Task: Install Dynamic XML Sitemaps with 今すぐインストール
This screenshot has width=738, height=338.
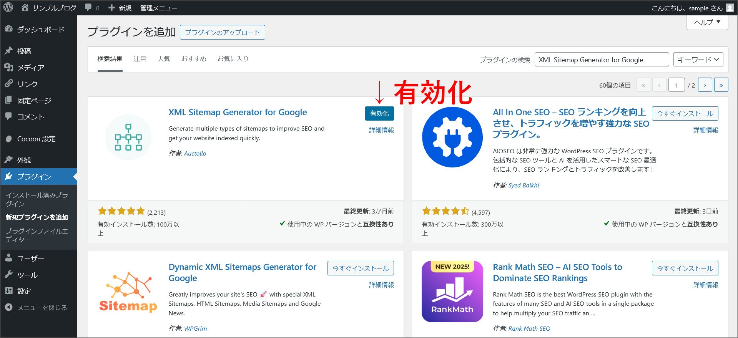Action: [361, 268]
